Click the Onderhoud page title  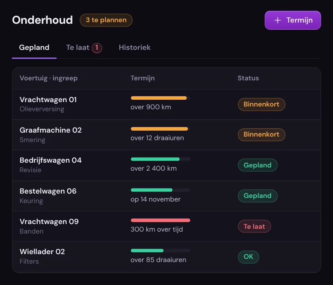point(42,20)
